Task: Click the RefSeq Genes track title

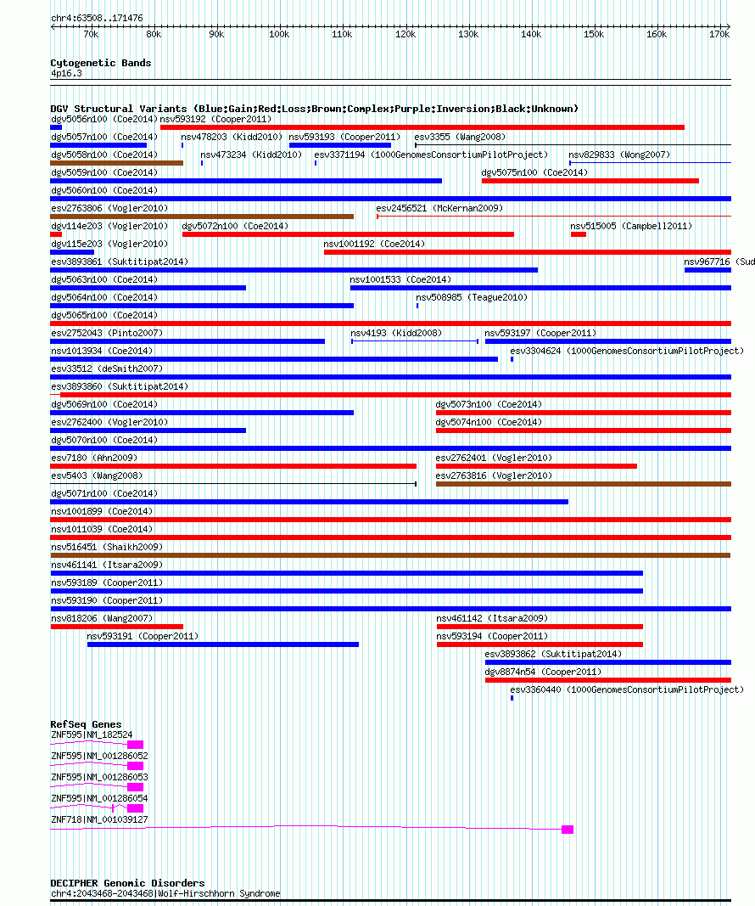Action: coord(86,724)
